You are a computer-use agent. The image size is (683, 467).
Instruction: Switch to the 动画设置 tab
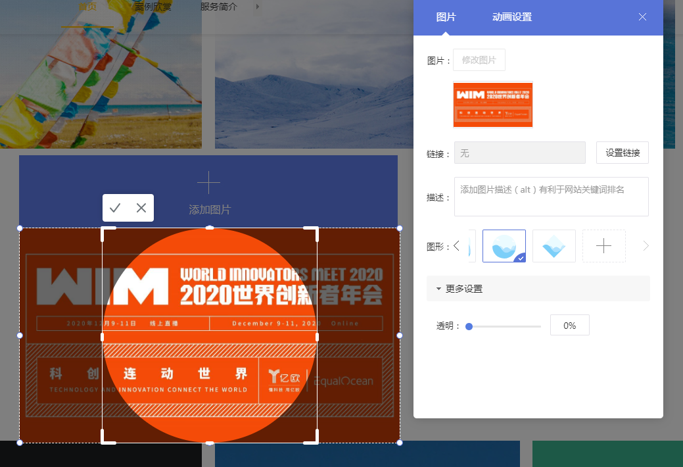(512, 17)
